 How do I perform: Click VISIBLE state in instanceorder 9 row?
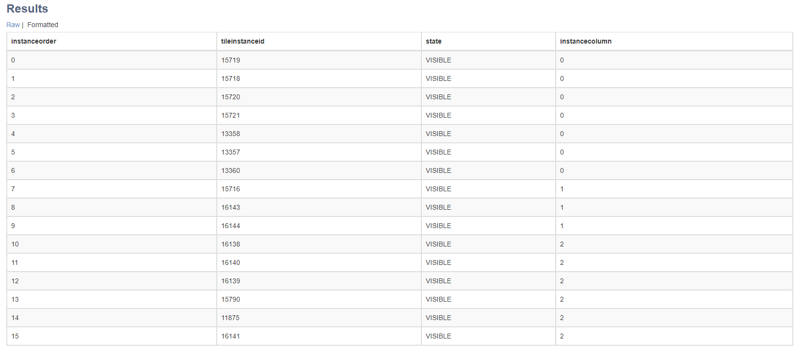coord(438,226)
